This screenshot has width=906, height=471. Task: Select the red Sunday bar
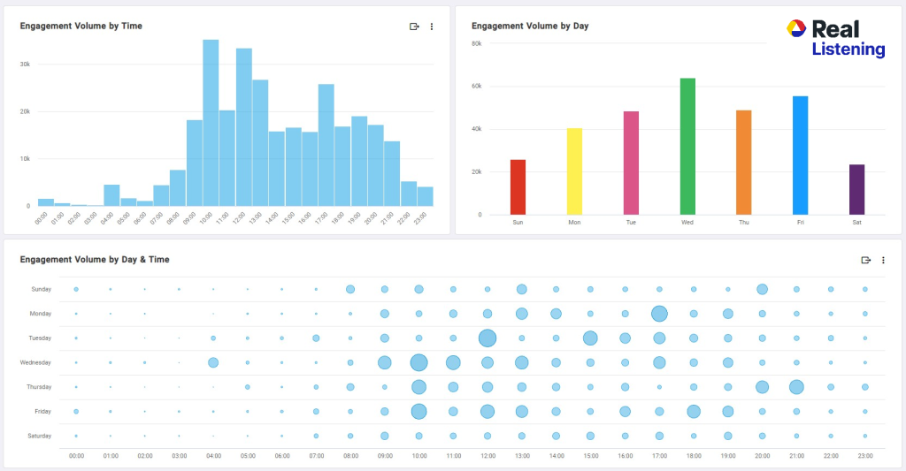(x=518, y=186)
